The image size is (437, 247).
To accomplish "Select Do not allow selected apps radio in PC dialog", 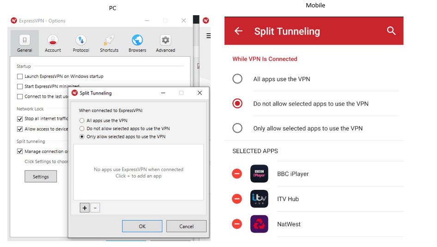I will pos(82,129).
